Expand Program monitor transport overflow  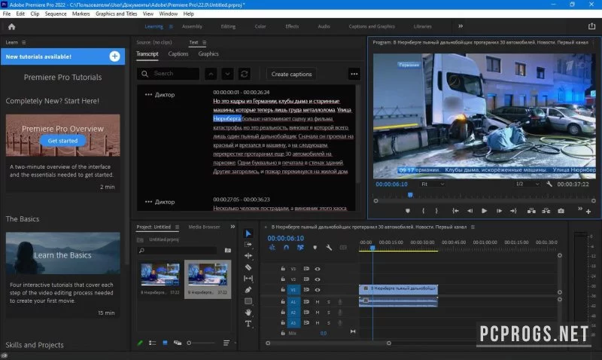coord(579,209)
